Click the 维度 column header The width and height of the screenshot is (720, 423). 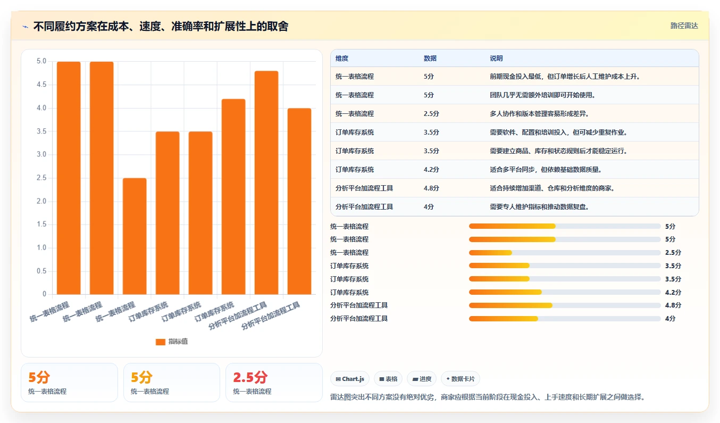click(342, 59)
